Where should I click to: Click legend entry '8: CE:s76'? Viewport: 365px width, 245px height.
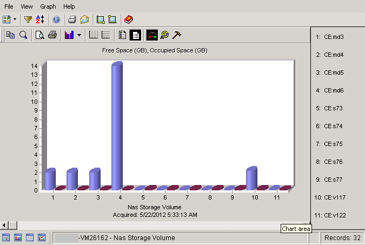[x=329, y=162]
